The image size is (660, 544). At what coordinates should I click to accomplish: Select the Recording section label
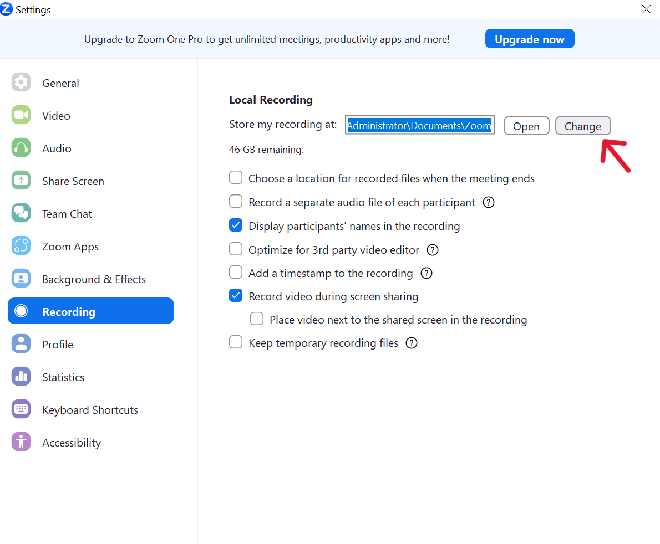click(x=69, y=312)
